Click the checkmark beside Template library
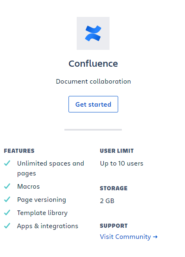Viewport: 185px width, 257px height. tap(7, 213)
